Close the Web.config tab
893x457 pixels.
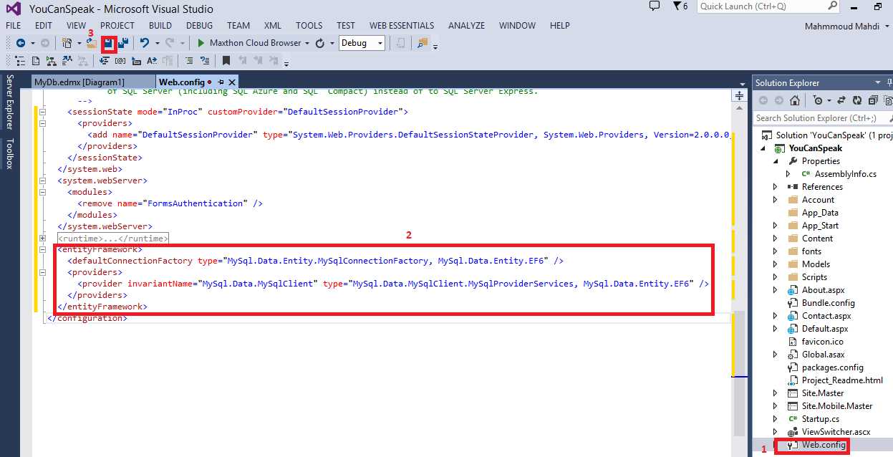(232, 82)
